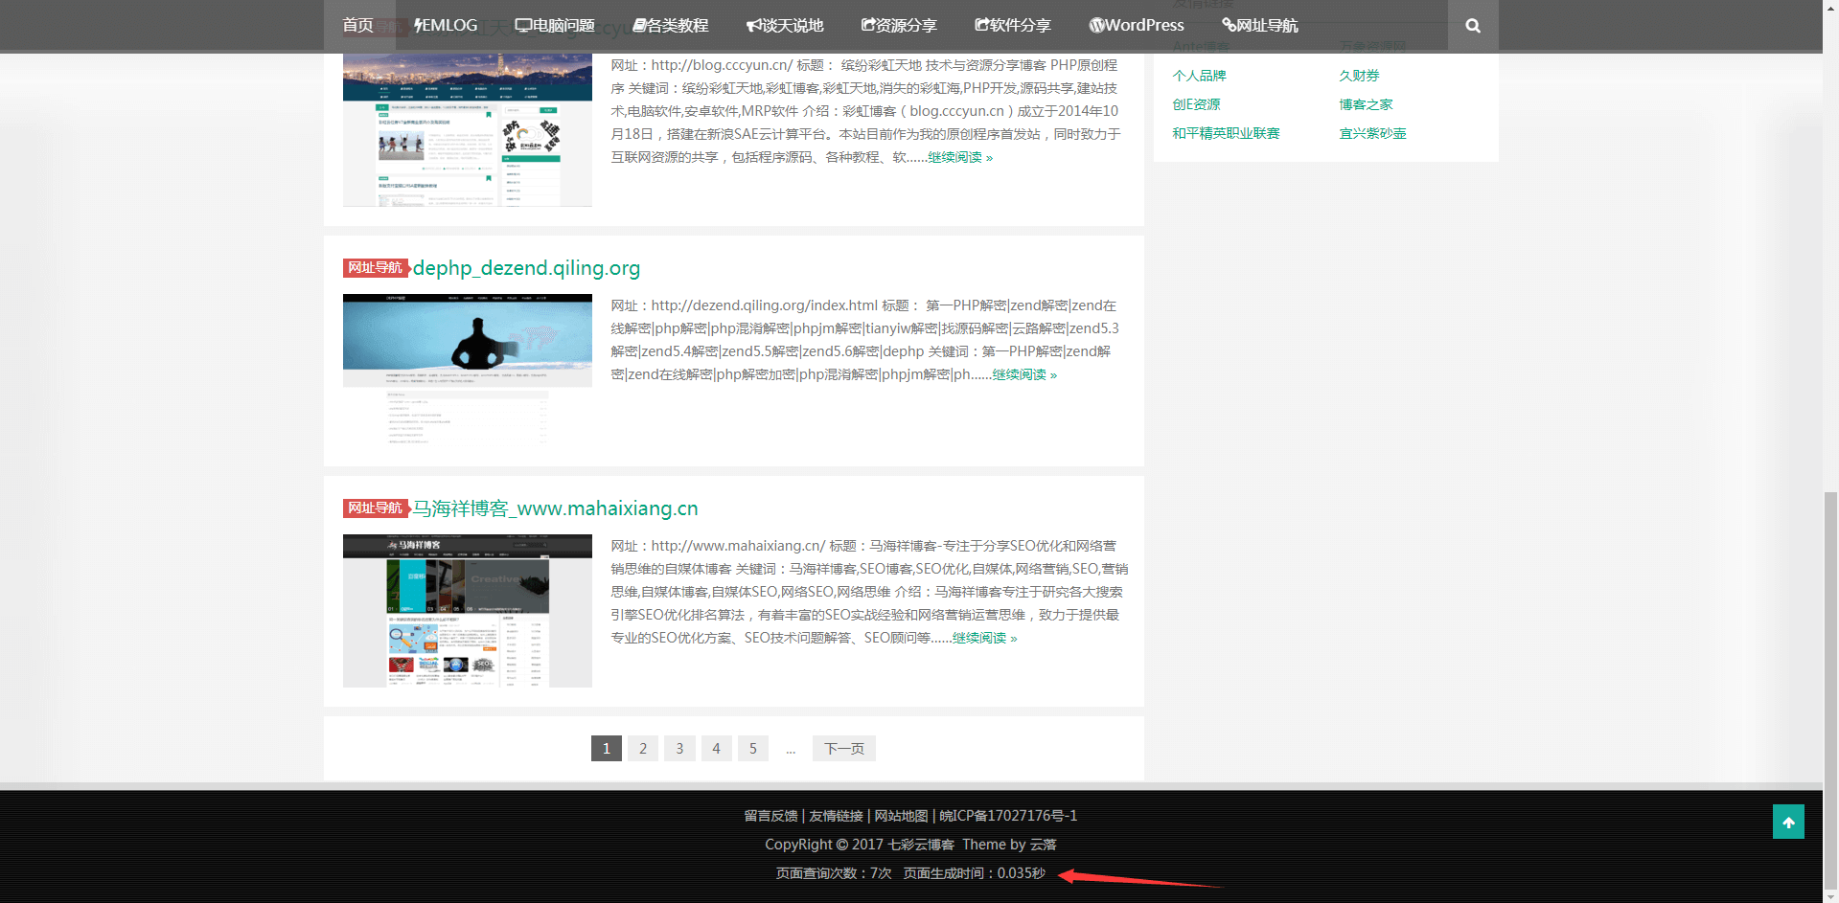Click the browser vertical scrollbar thumb

click(1830, 689)
